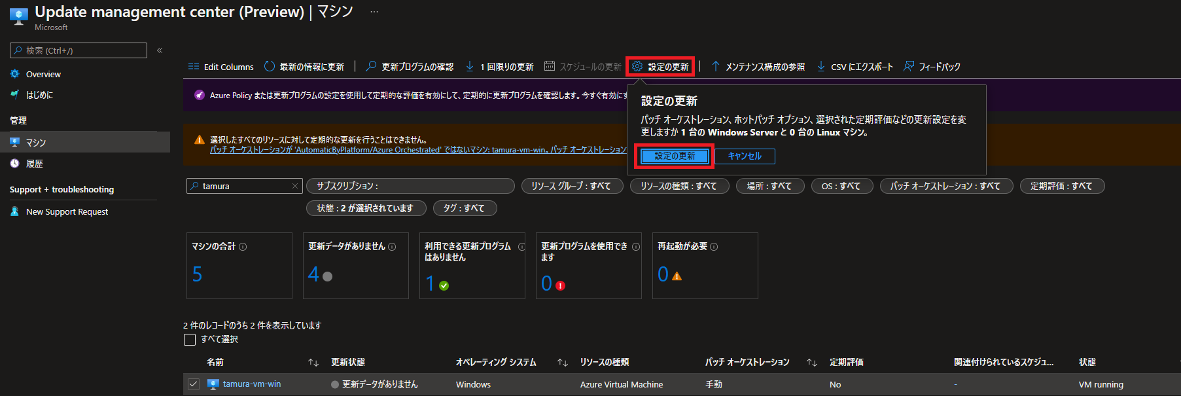Click the orange warning triangle icon in banner
The height and width of the screenshot is (396, 1181).
[200, 139]
